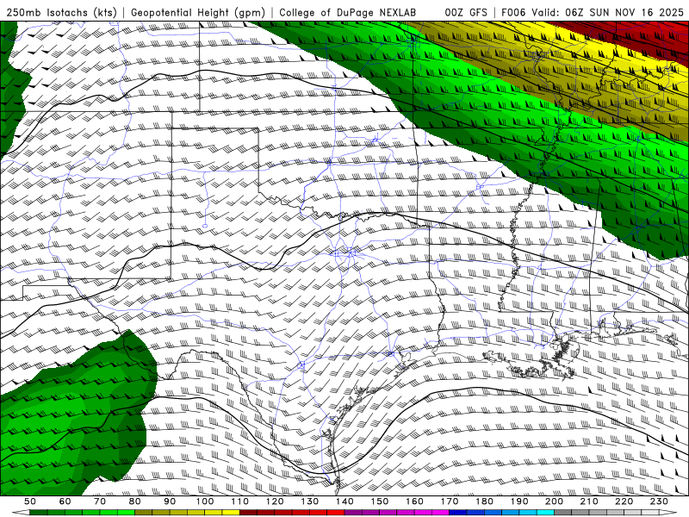Viewport: 689px width, 517px height.
Task: Pick the cyan swatch left of 200
Action: 545,513
